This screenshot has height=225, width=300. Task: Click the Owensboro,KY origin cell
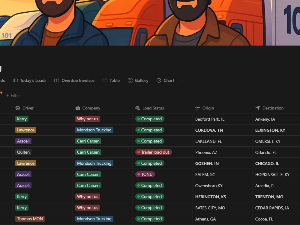click(223, 186)
